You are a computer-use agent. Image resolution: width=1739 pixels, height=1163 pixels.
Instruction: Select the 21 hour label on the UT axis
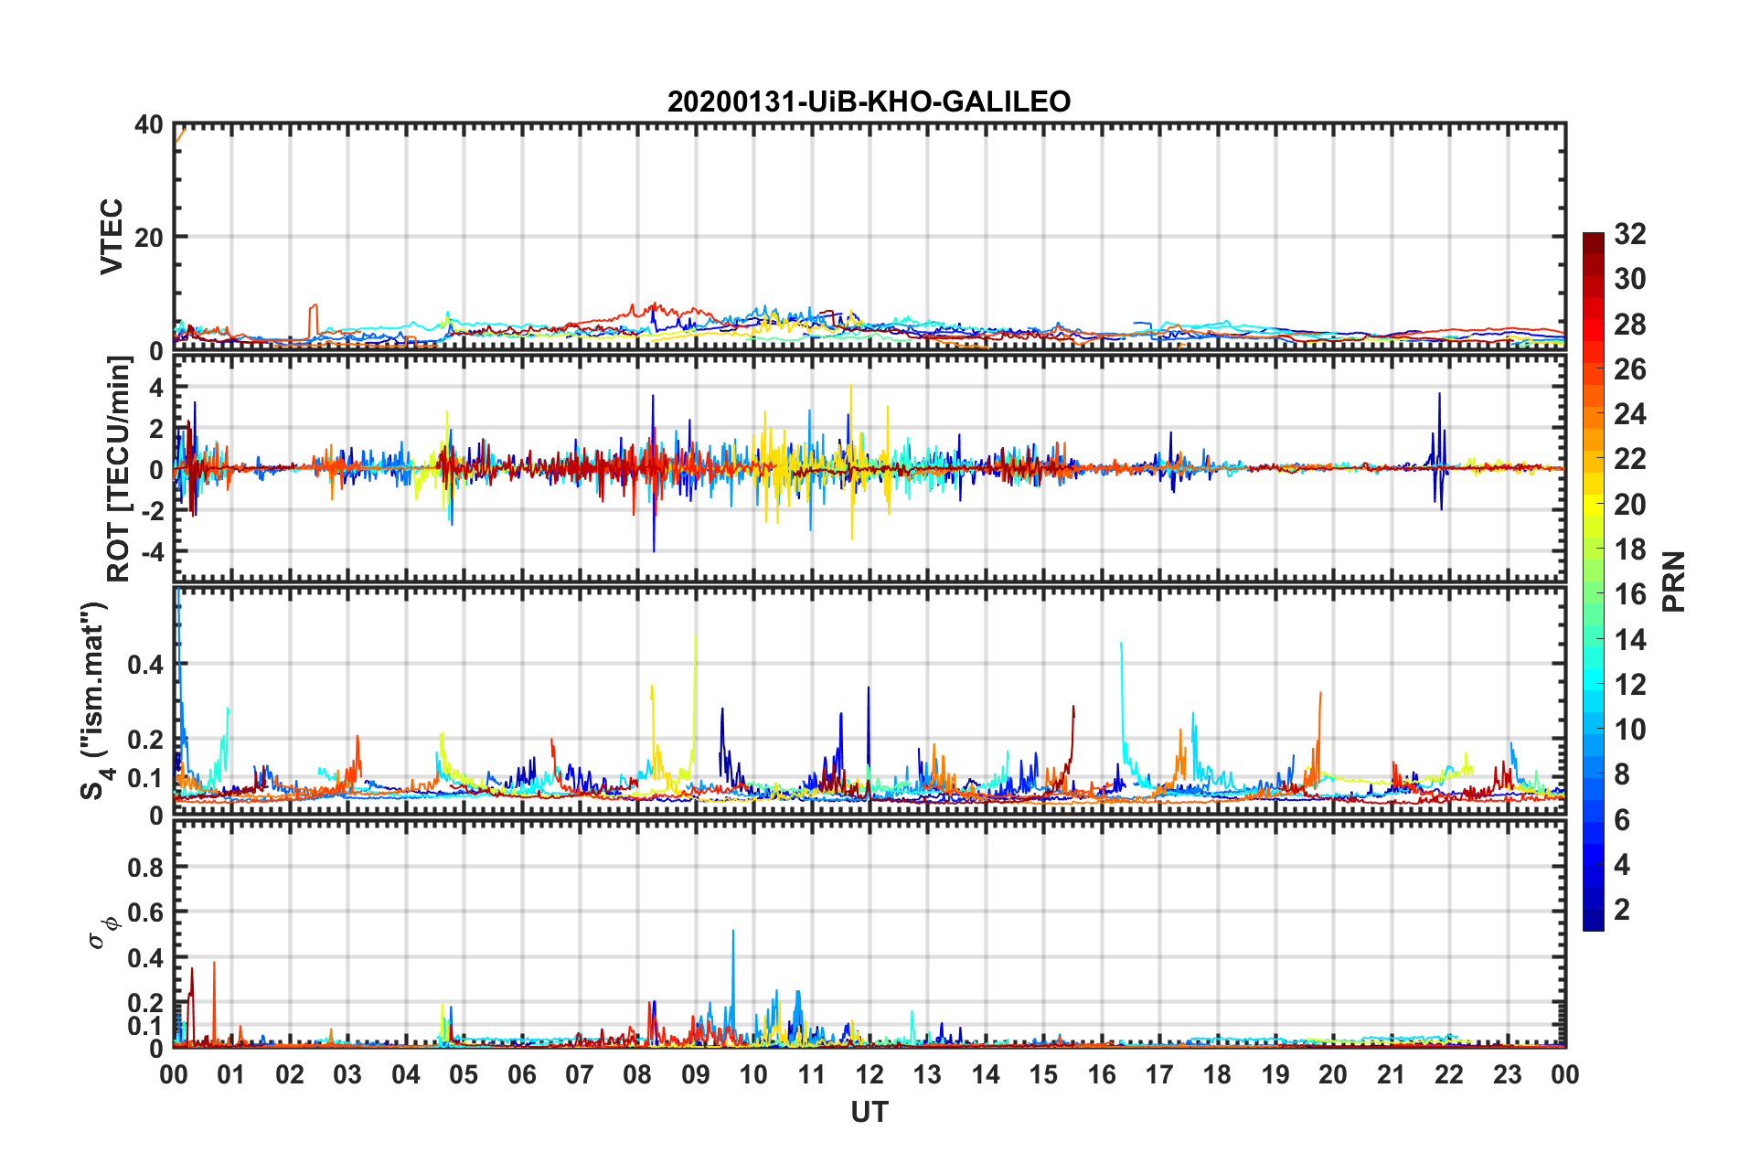pyautogui.click(x=1392, y=1074)
